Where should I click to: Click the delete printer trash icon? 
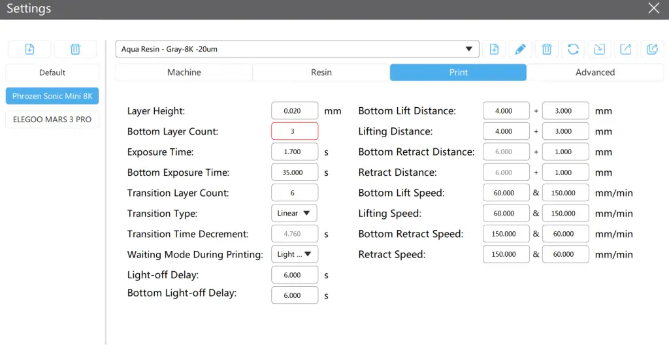coord(75,49)
